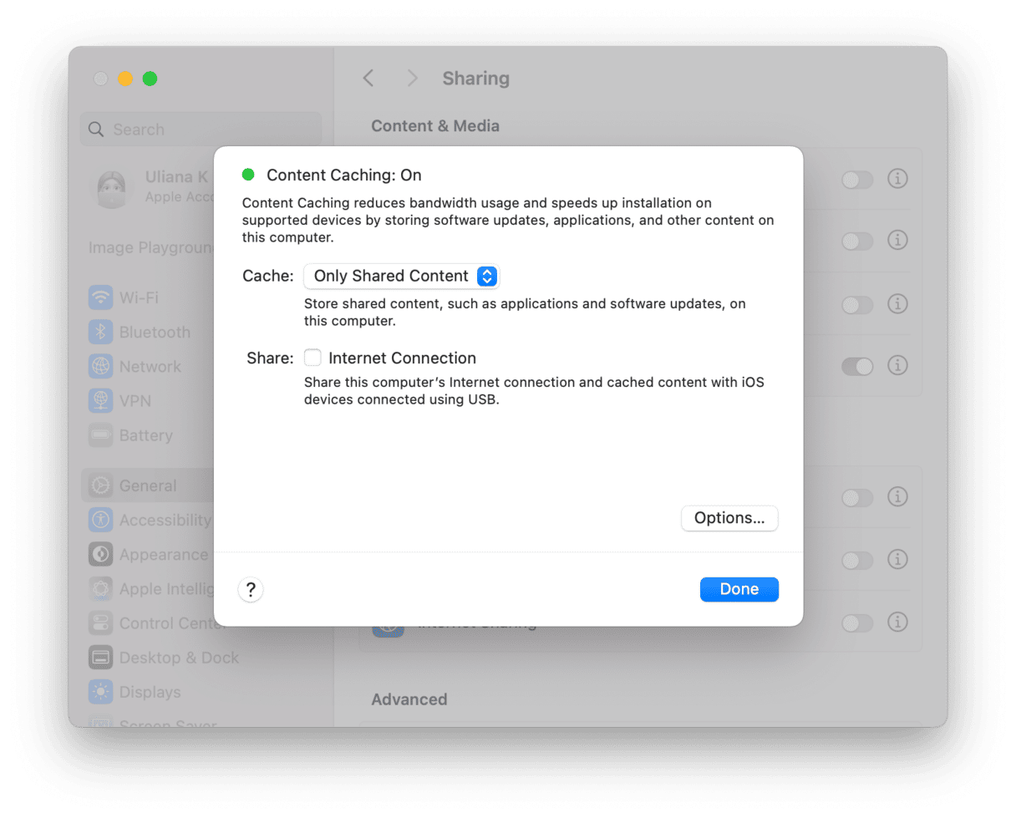Viewport: 1016px width, 818px height.
Task: Click the Sharing title in the header
Action: (x=475, y=79)
